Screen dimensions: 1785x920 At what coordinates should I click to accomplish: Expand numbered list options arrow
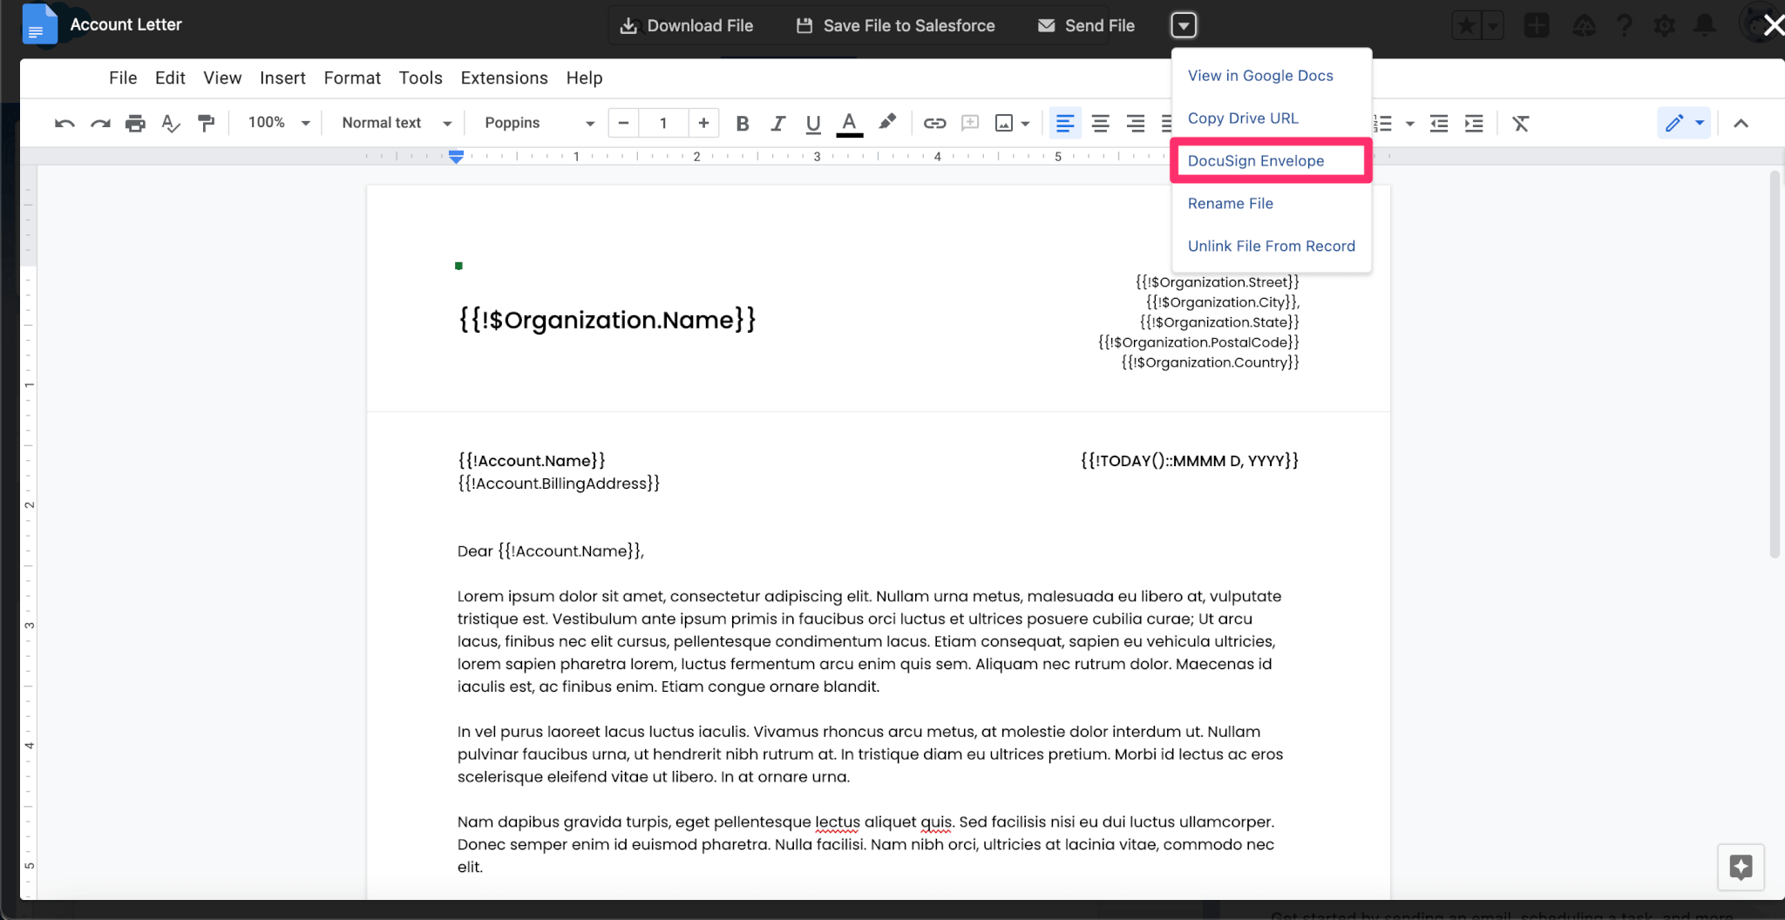(1409, 124)
